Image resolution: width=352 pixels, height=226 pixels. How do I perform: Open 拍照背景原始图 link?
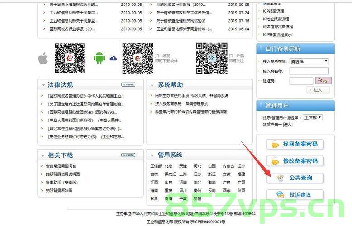click(x=59, y=191)
